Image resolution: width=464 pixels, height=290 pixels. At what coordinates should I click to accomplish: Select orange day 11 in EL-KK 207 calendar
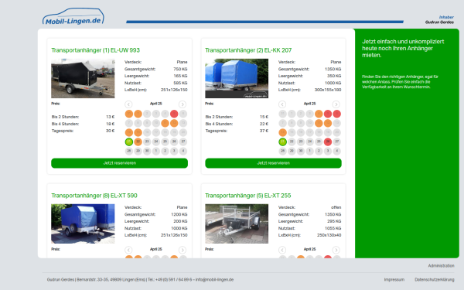coord(319,123)
